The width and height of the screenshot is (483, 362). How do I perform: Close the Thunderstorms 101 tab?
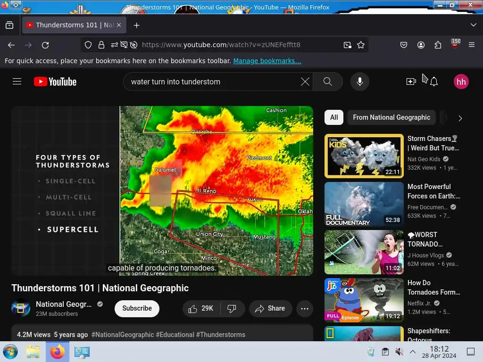(119, 25)
